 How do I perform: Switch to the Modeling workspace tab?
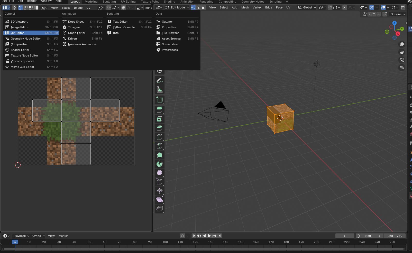91,2
